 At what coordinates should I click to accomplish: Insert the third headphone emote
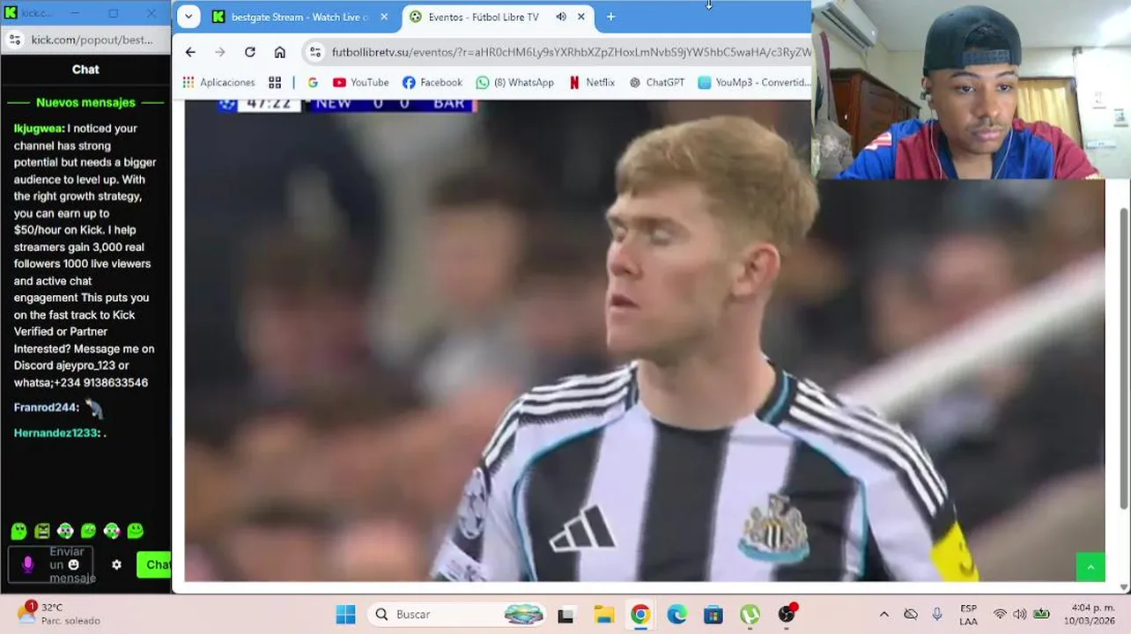pyautogui.click(x=65, y=531)
